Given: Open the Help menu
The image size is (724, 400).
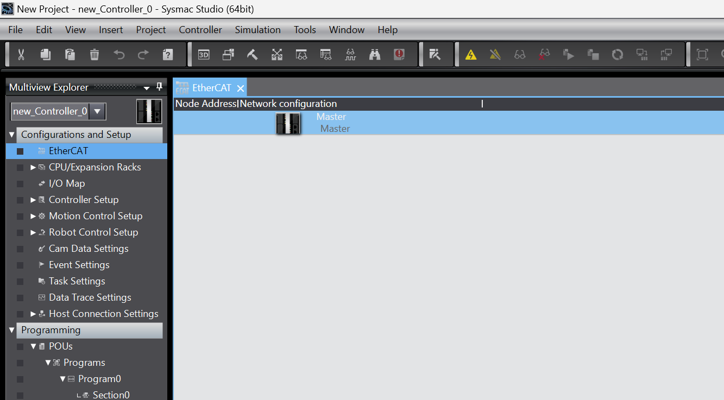Looking at the screenshot, I should (387, 30).
